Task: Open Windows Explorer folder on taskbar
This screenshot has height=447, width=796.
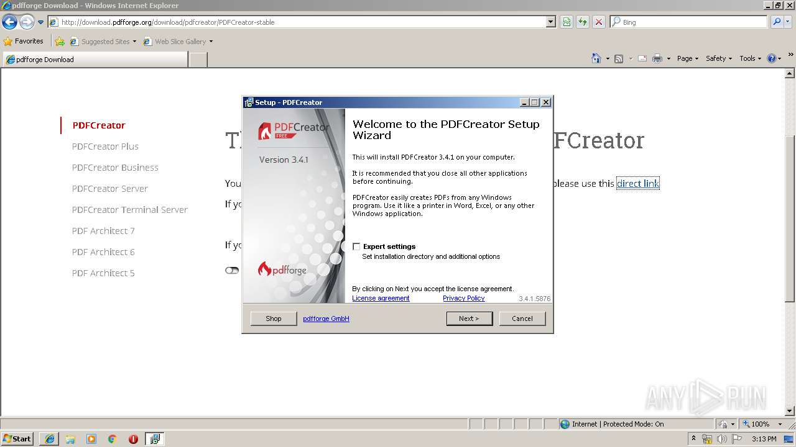Action: point(70,439)
